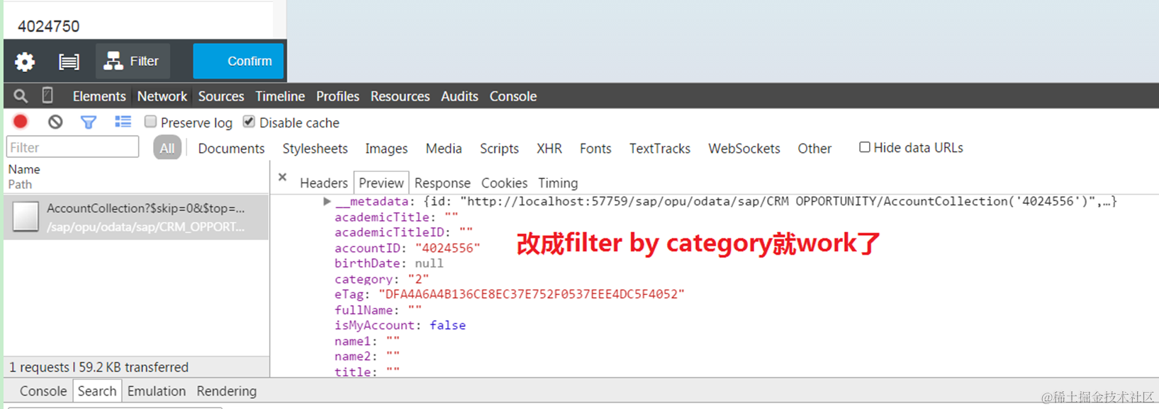Open the drawer Emulation tab

(157, 391)
